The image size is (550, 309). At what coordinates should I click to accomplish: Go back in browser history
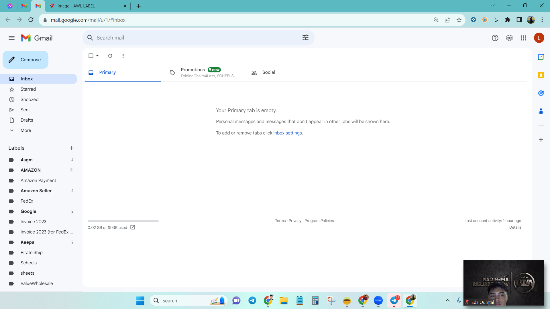click(8, 20)
